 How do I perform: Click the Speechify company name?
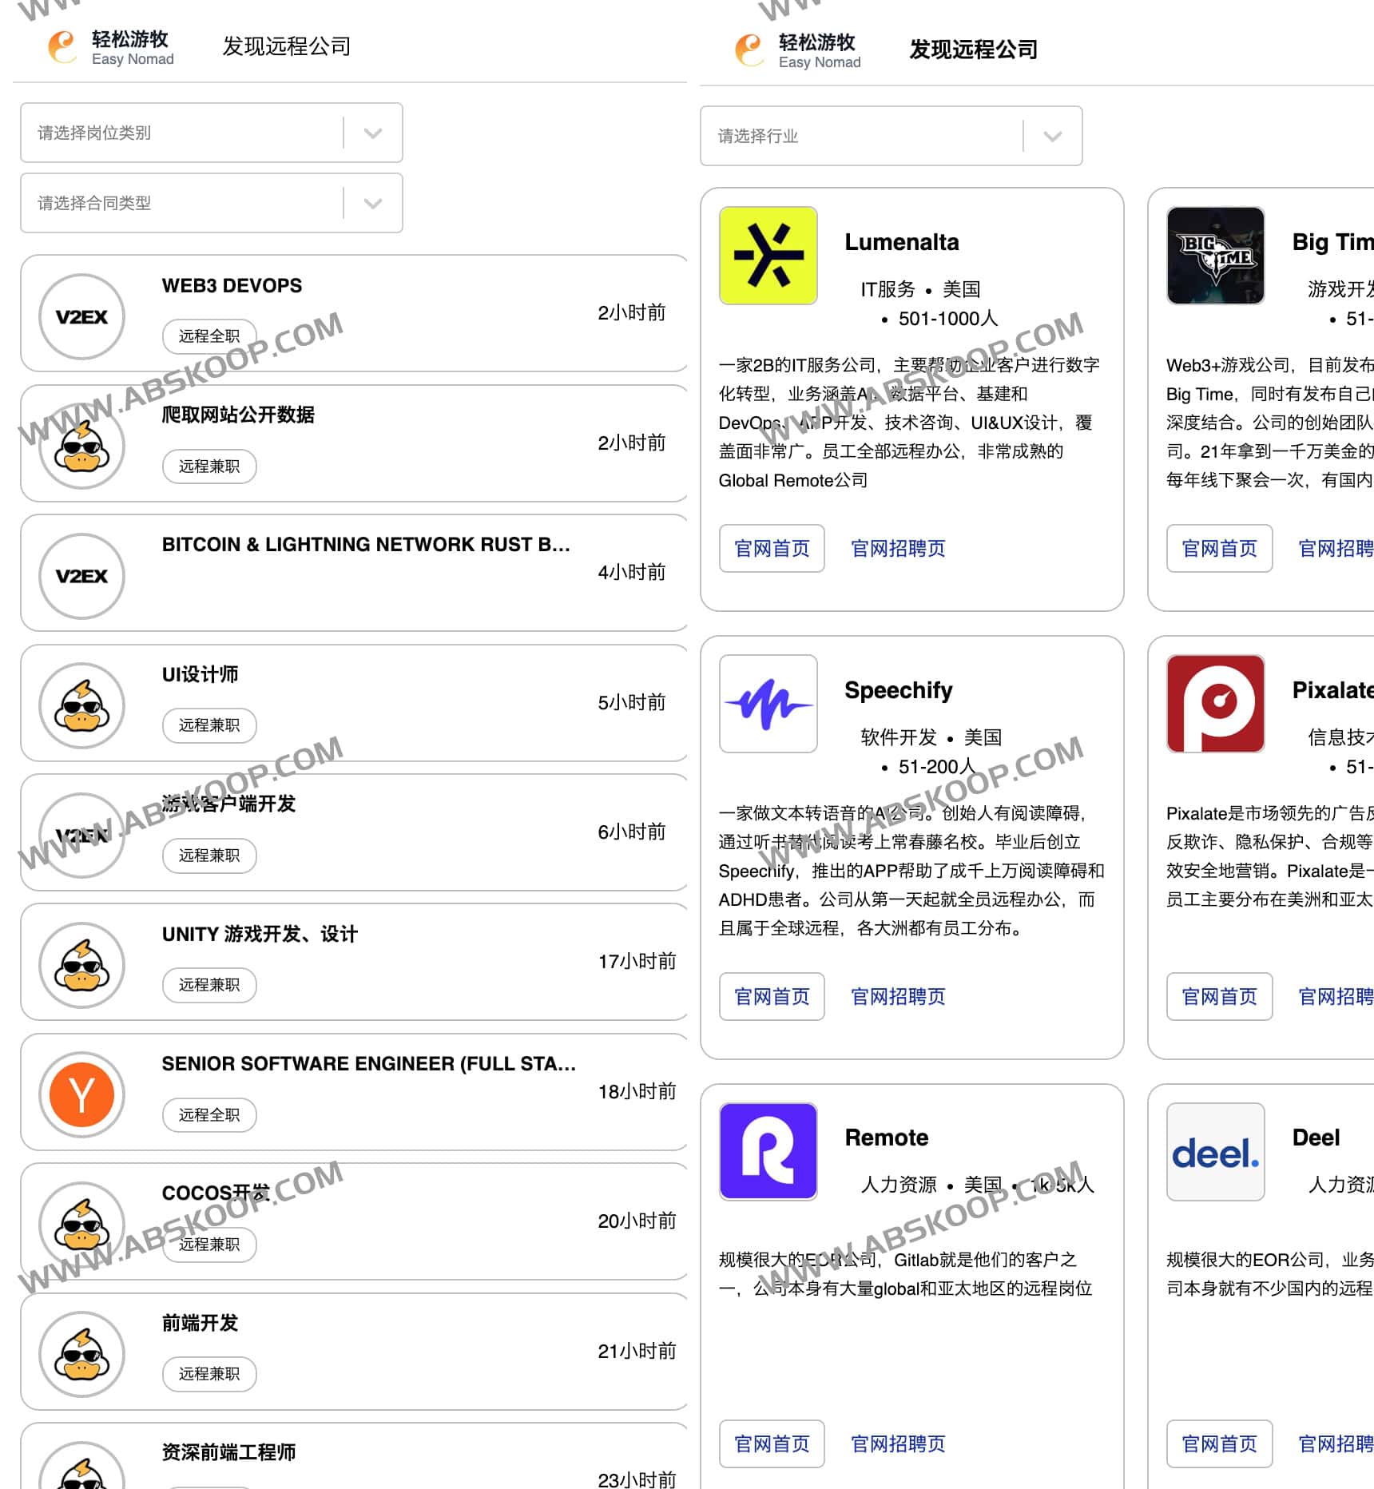point(899,690)
